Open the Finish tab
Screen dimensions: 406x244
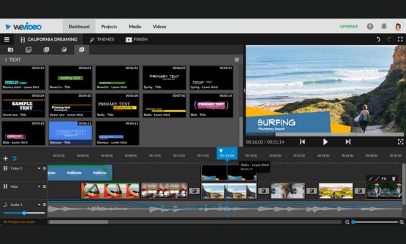click(x=137, y=39)
